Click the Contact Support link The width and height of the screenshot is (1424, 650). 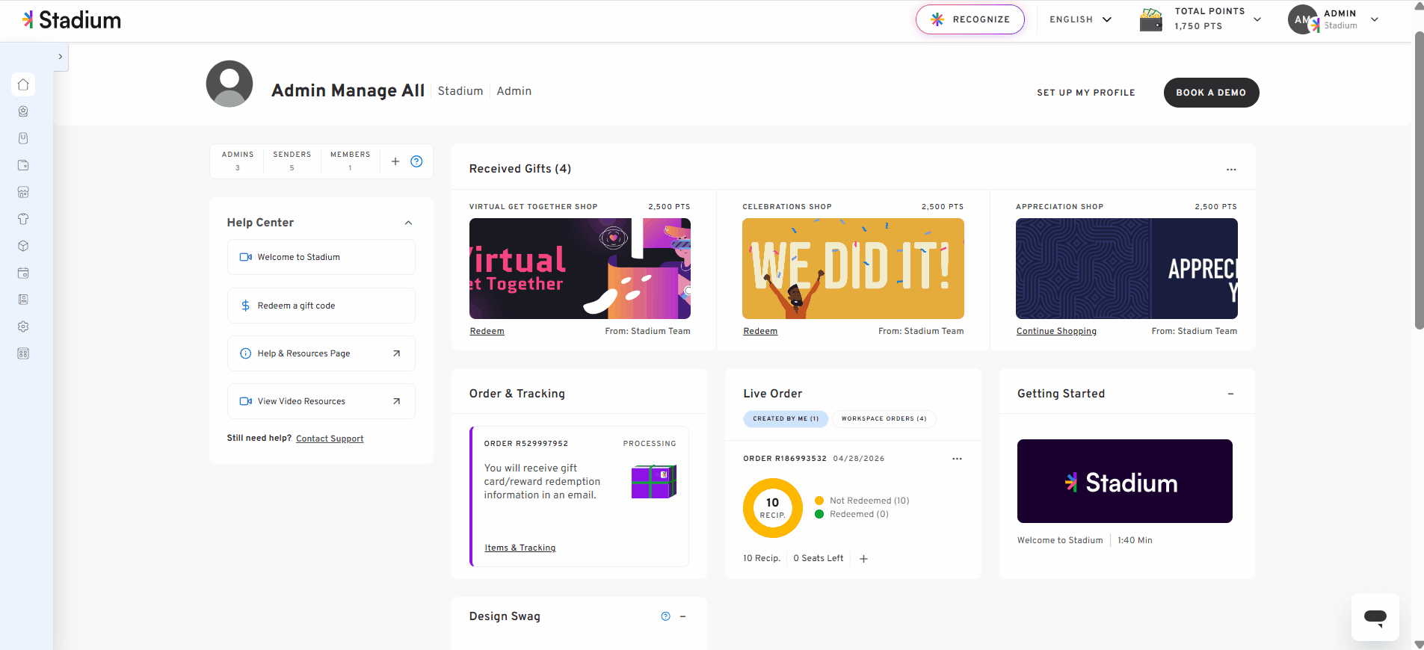(x=330, y=439)
